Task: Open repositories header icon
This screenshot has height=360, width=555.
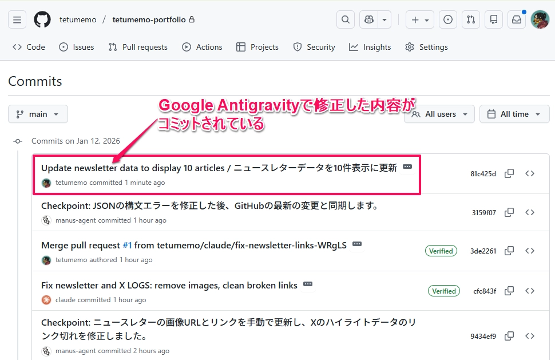Action: point(493,19)
